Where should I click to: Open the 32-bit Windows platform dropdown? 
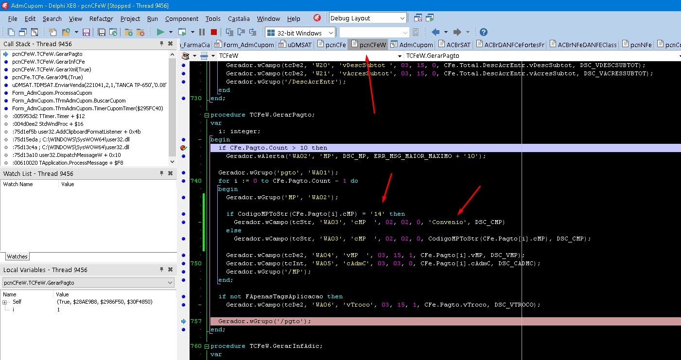[331, 33]
